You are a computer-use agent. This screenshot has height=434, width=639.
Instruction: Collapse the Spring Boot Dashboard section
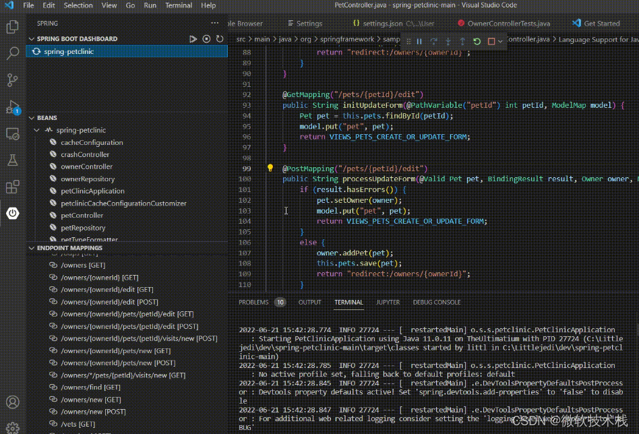[x=32, y=39]
